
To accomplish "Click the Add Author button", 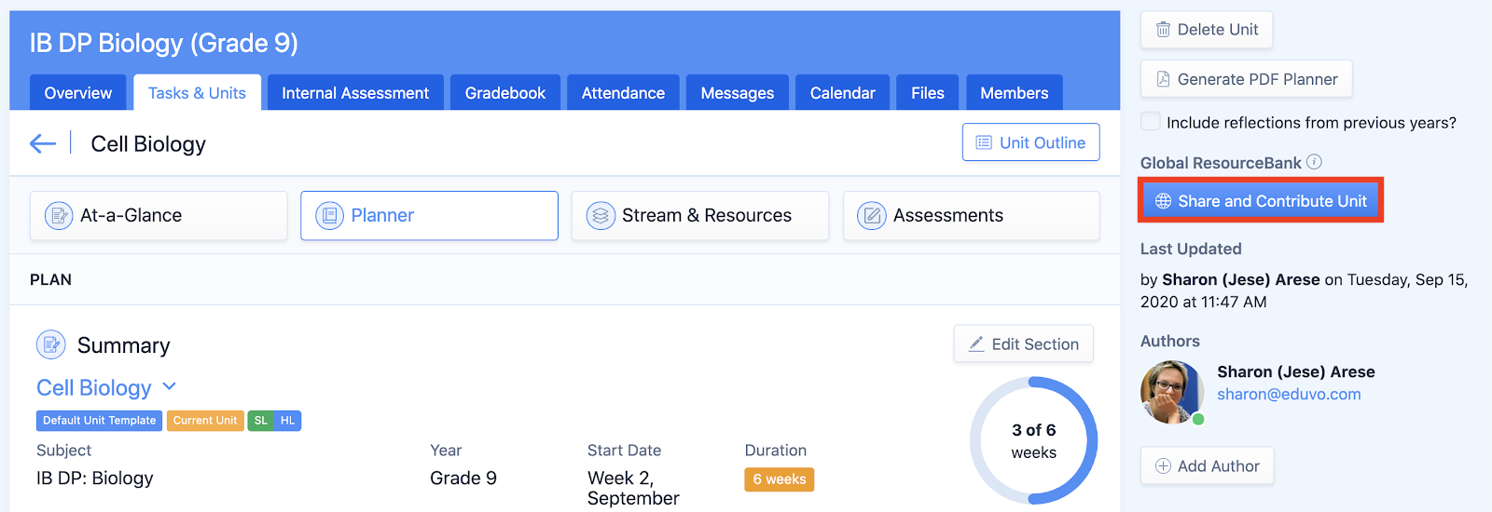I will pos(1207,465).
